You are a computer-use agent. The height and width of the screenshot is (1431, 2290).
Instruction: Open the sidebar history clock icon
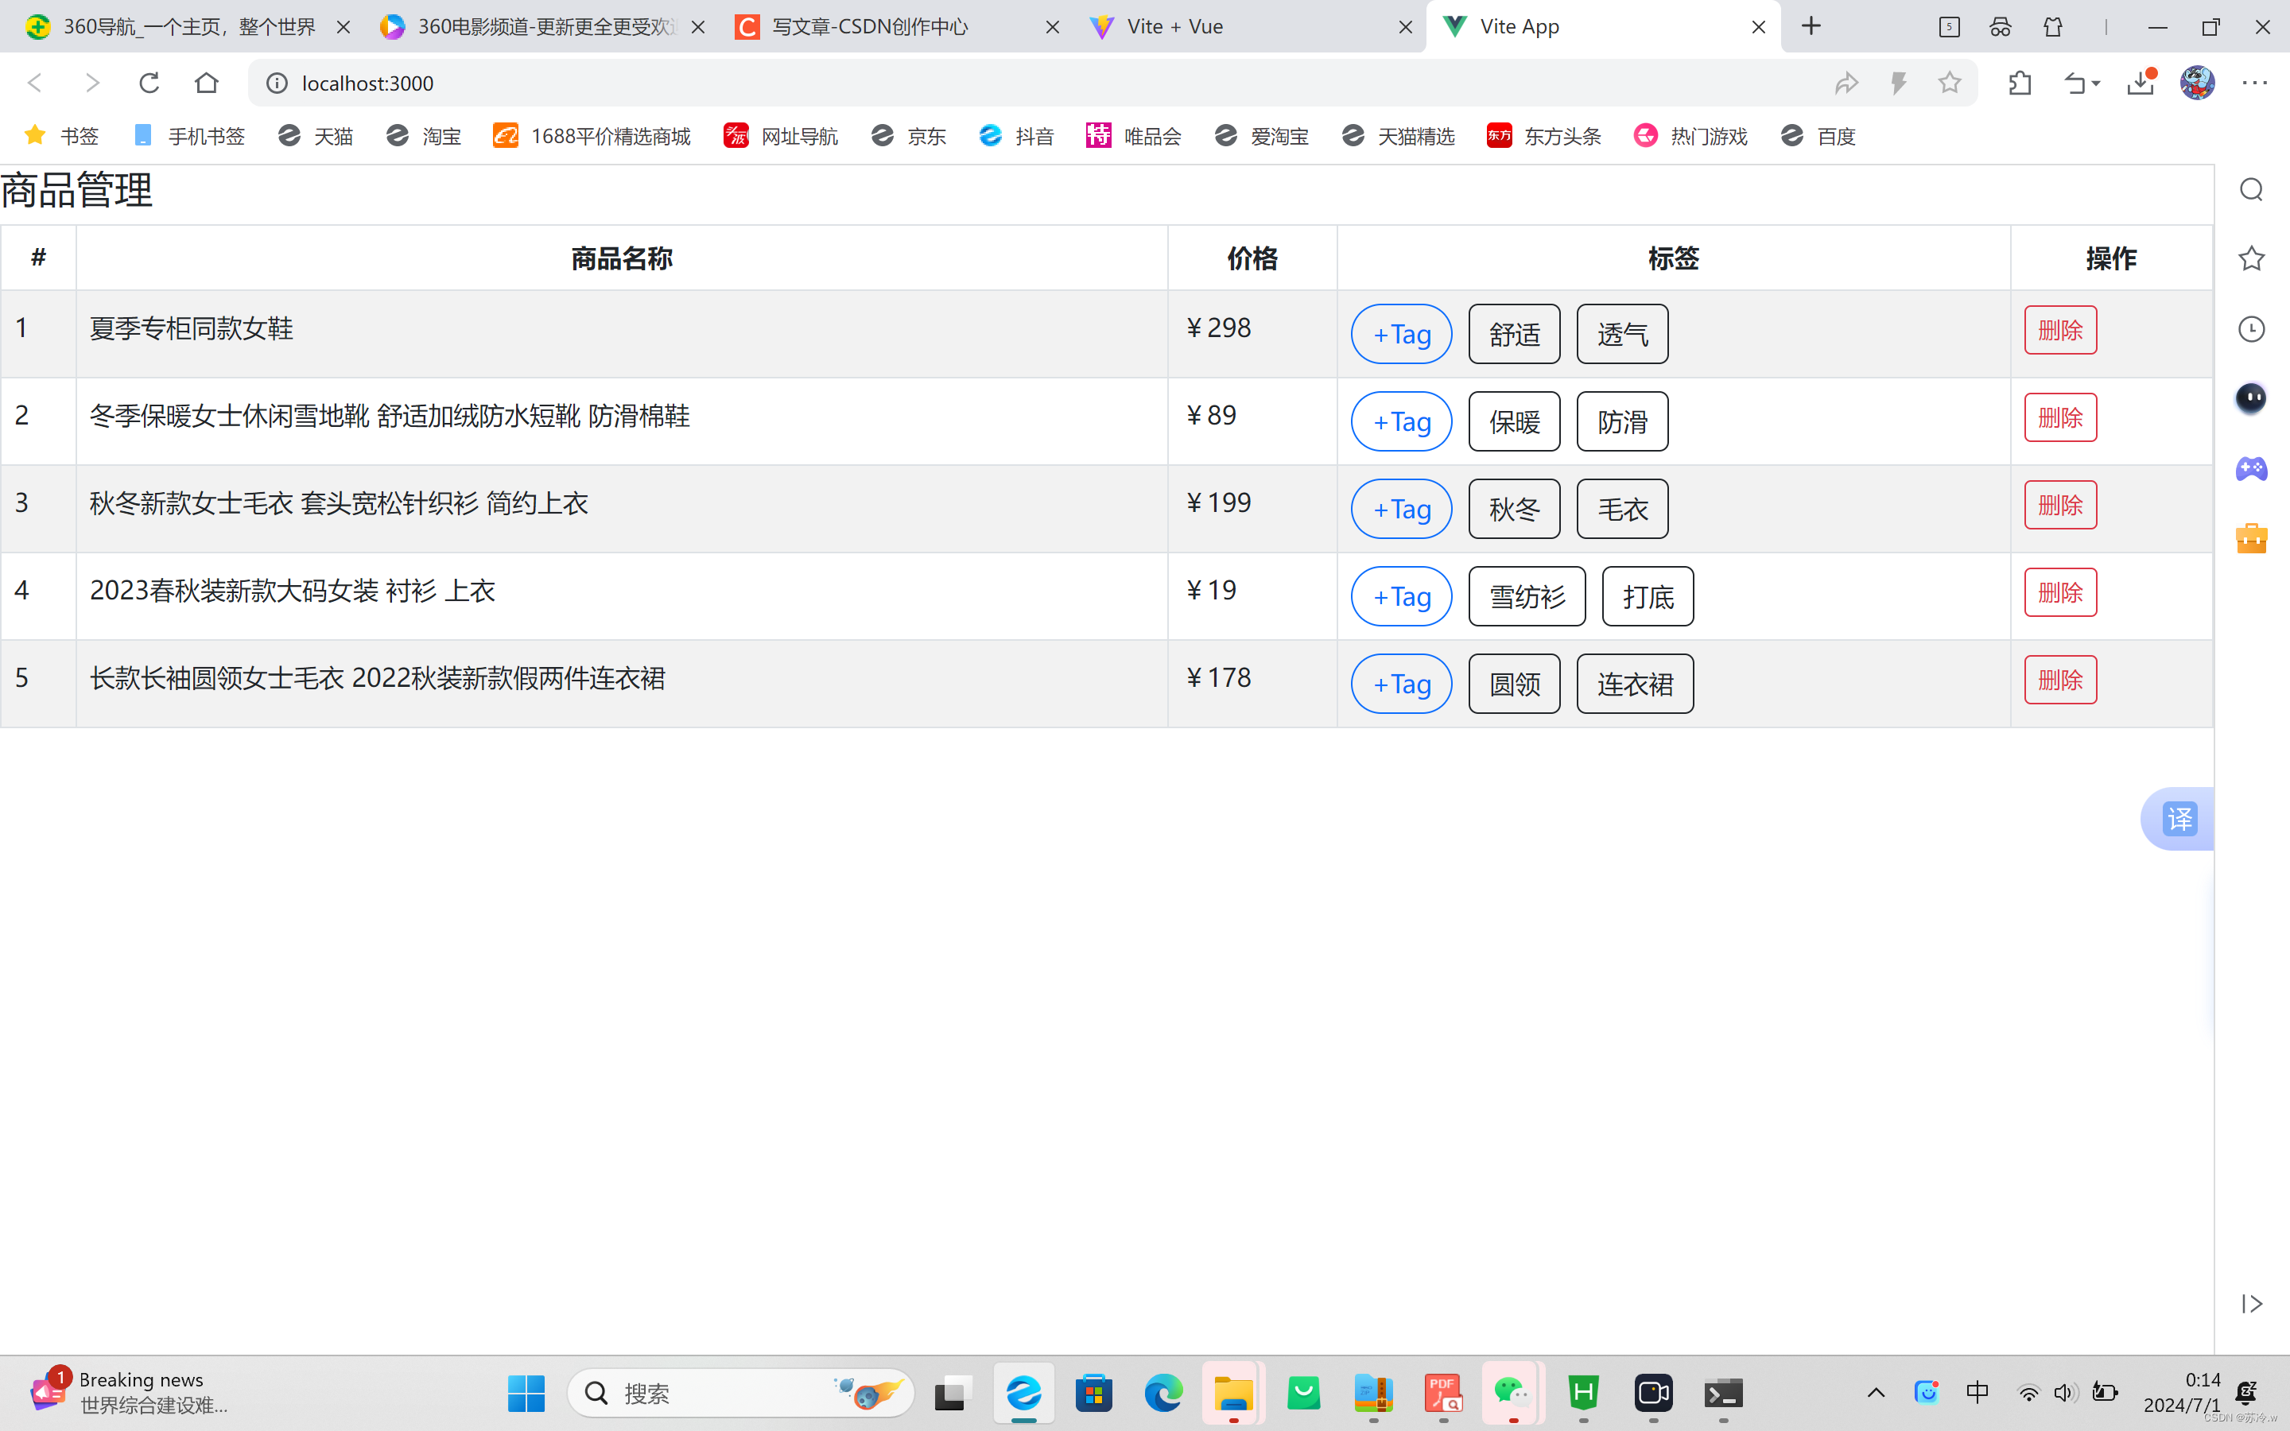(x=2251, y=329)
